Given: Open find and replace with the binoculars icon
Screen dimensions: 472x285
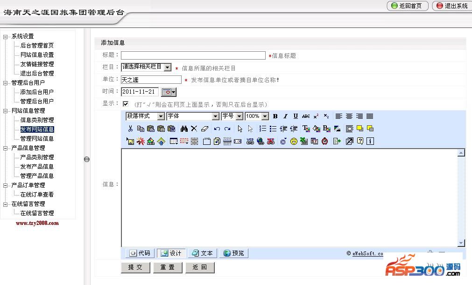Looking at the screenshot, I should tap(184, 129).
